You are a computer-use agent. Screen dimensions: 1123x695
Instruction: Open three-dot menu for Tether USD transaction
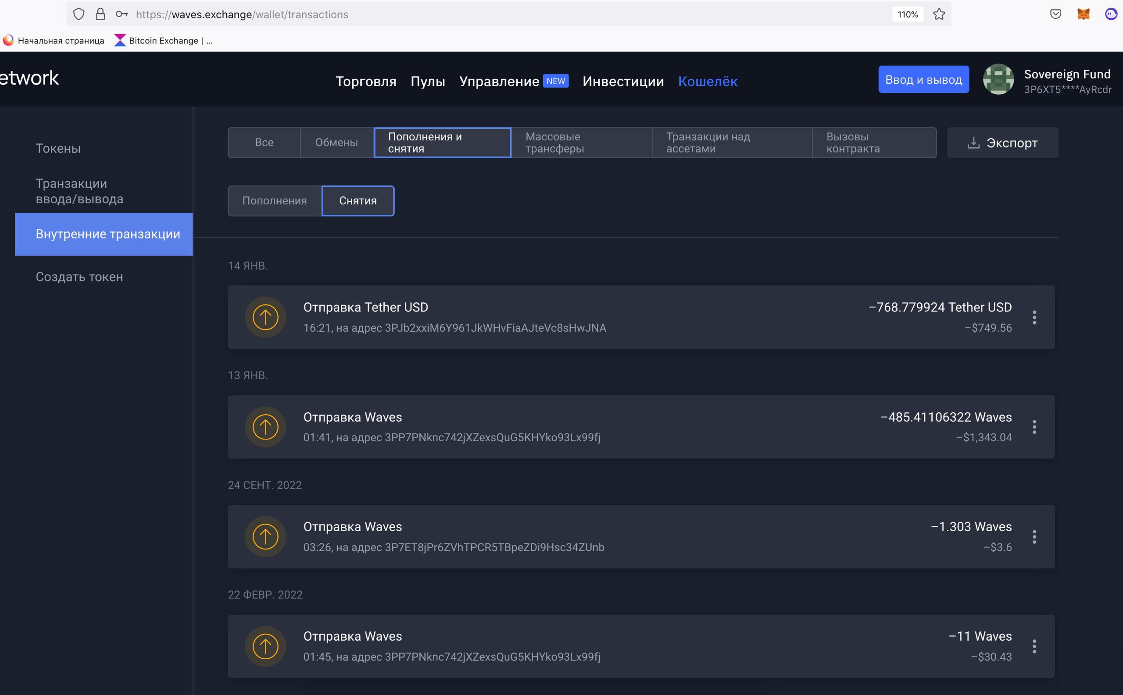[x=1034, y=317]
